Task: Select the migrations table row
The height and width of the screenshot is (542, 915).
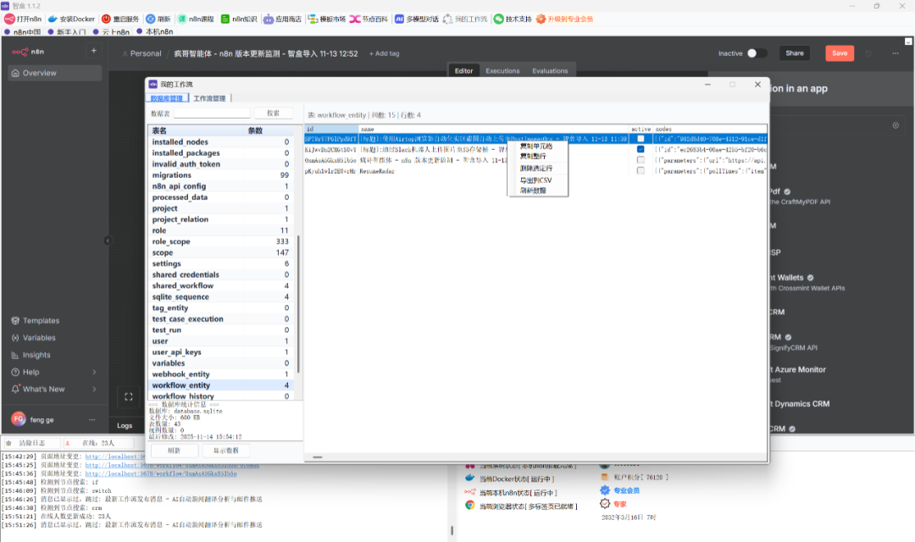Action: tap(220, 175)
